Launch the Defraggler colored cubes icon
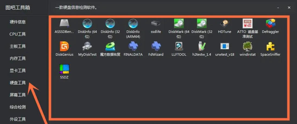This screenshot has width=297, height=124. 270,24
